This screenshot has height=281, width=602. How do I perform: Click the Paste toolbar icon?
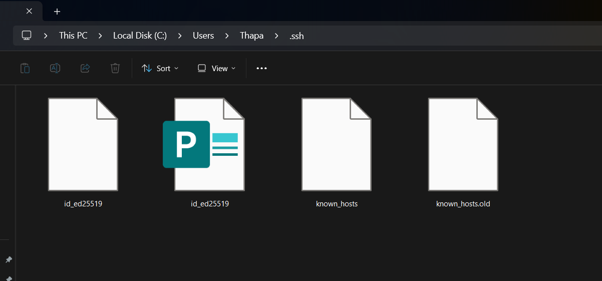click(x=25, y=68)
